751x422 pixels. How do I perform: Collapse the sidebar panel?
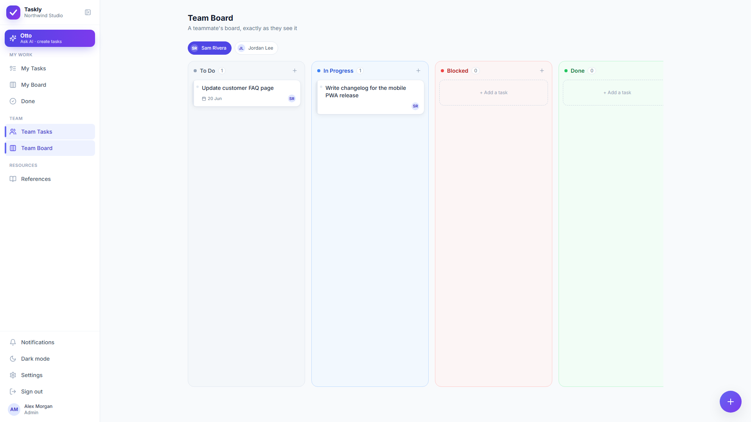88,13
